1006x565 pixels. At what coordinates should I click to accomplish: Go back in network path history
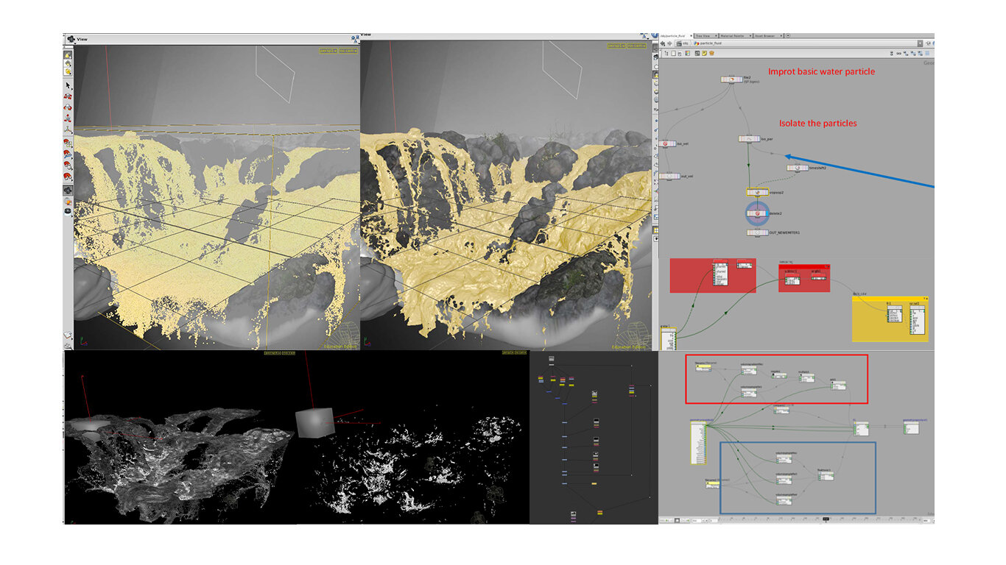(663, 43)
